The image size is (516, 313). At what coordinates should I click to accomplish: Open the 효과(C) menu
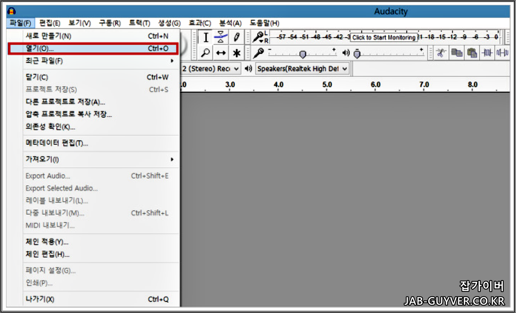[x=200, y=23]
